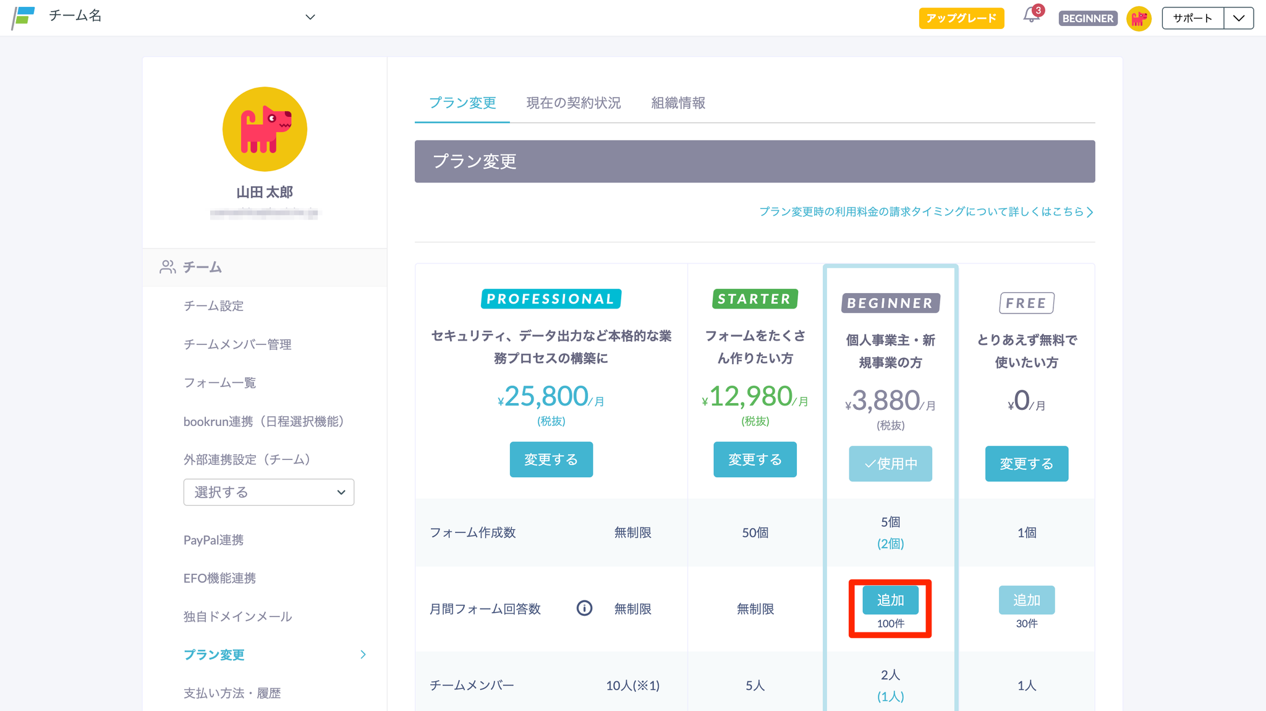This screenshot has width=1266, height=711.
Task: Click 変更する under PROFESSIONAL plan
Action: (x=551, y=459)
